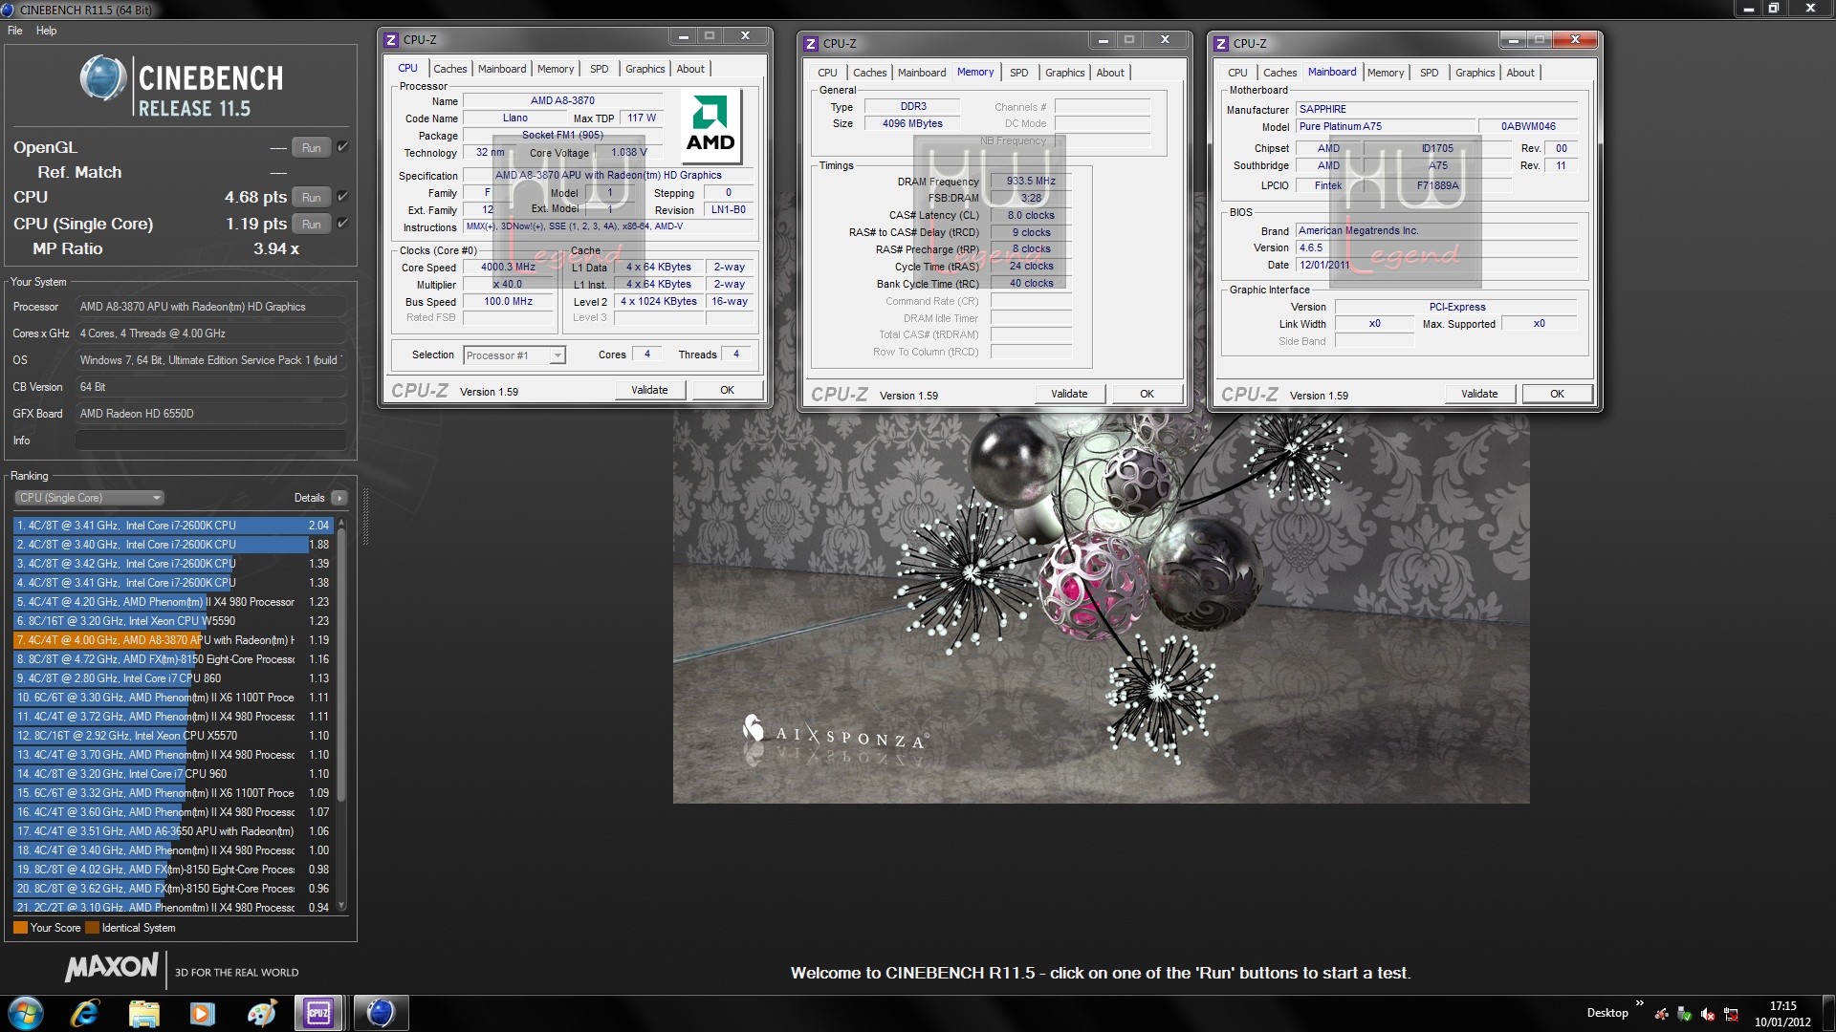Screen dimensions: 1836x1032
Task: Click the Cinebench title bar app icon
Action: pyautogui.click(x=8, y=10)
